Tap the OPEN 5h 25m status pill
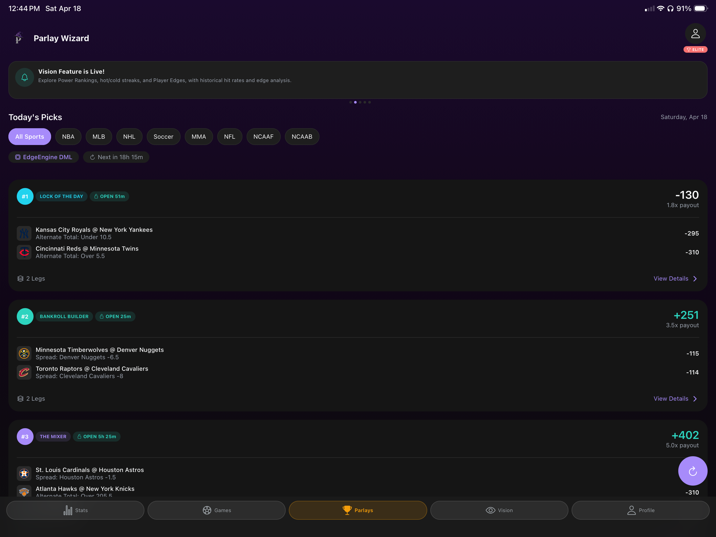This screenshot has height=537, width=716. pyautogui.click(x=97, y=437)
